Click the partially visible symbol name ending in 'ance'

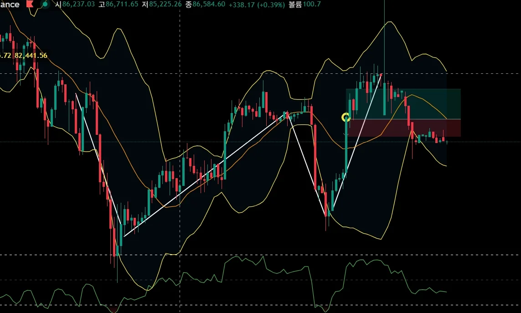click(10, 4)
